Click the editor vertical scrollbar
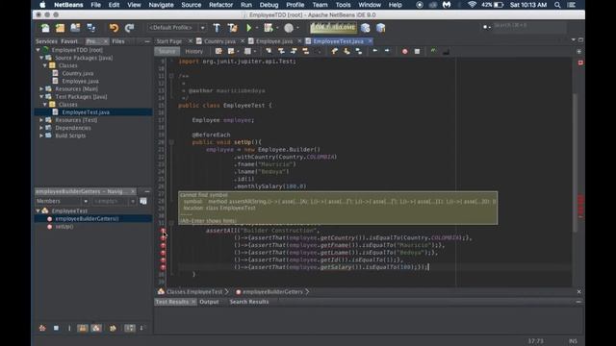616x346 pixels. tap(576, 162)
